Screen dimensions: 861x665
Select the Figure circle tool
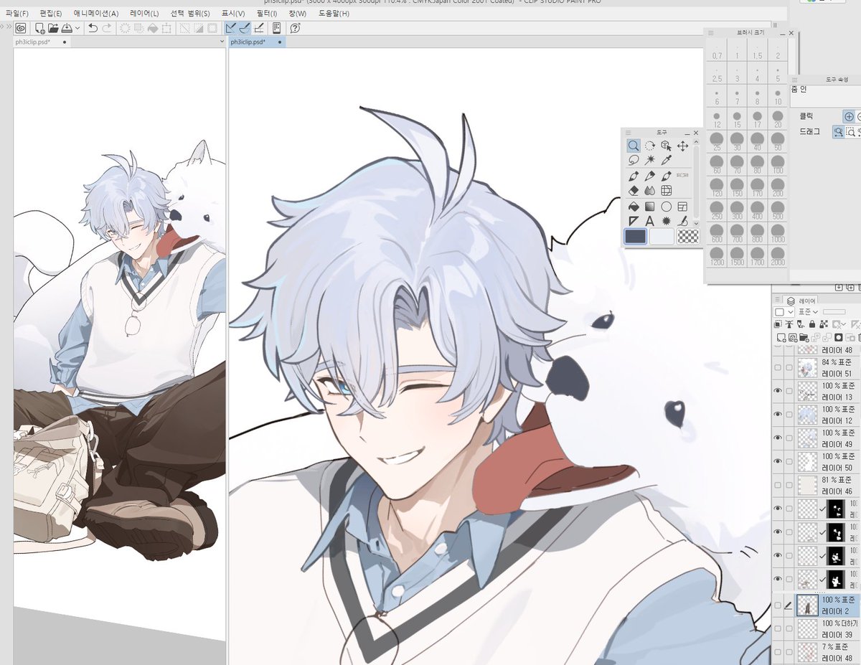[666, 207]
